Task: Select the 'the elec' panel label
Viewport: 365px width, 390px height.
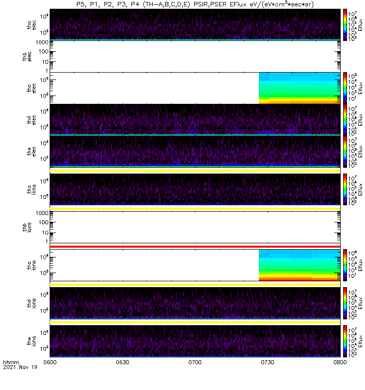Action: [x=31, y=151]
